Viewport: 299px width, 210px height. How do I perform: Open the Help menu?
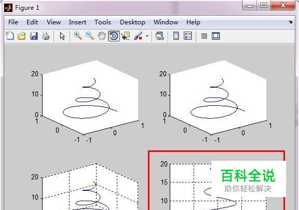(193, 22)
